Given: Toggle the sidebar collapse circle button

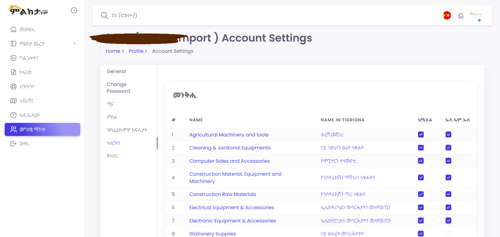Looking at the screenshot, I should [x=74, y=10].
